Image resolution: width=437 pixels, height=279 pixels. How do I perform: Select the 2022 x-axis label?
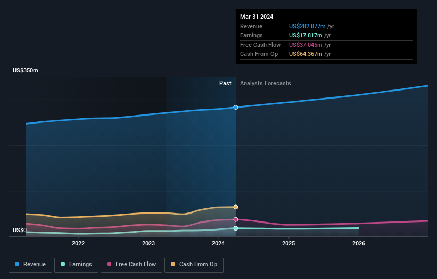pyautogui.click(x=78, y=243)
